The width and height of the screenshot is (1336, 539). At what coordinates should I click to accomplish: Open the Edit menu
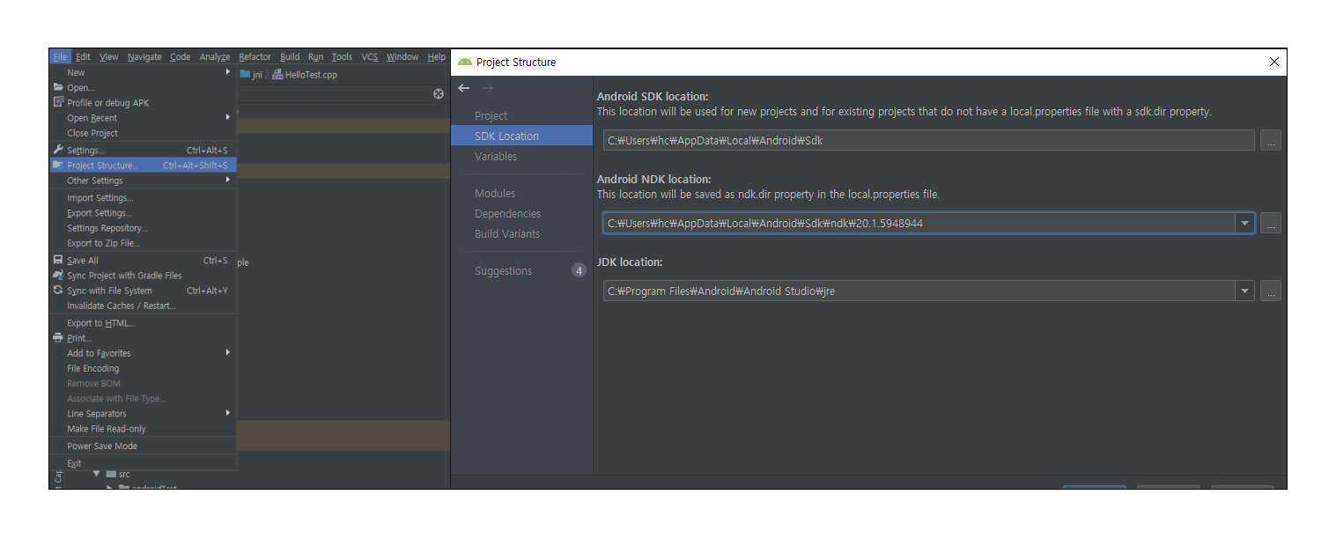click(x=83, y=57)
